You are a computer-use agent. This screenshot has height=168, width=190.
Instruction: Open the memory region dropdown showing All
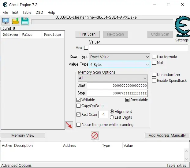click(112, 78)
